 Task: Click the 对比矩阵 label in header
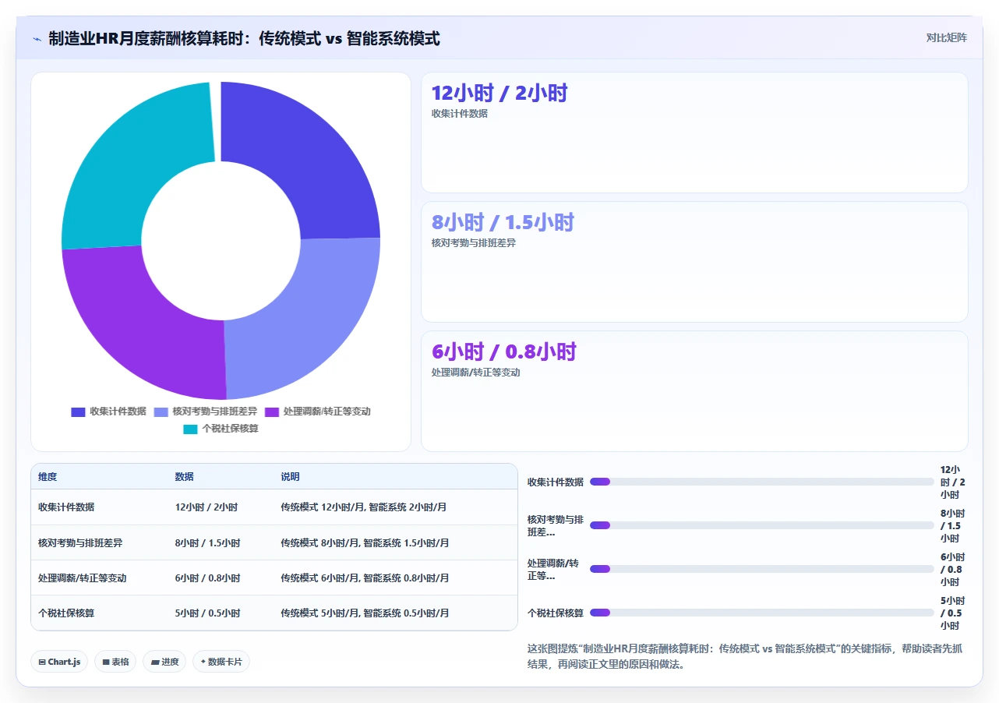point(946,37)
